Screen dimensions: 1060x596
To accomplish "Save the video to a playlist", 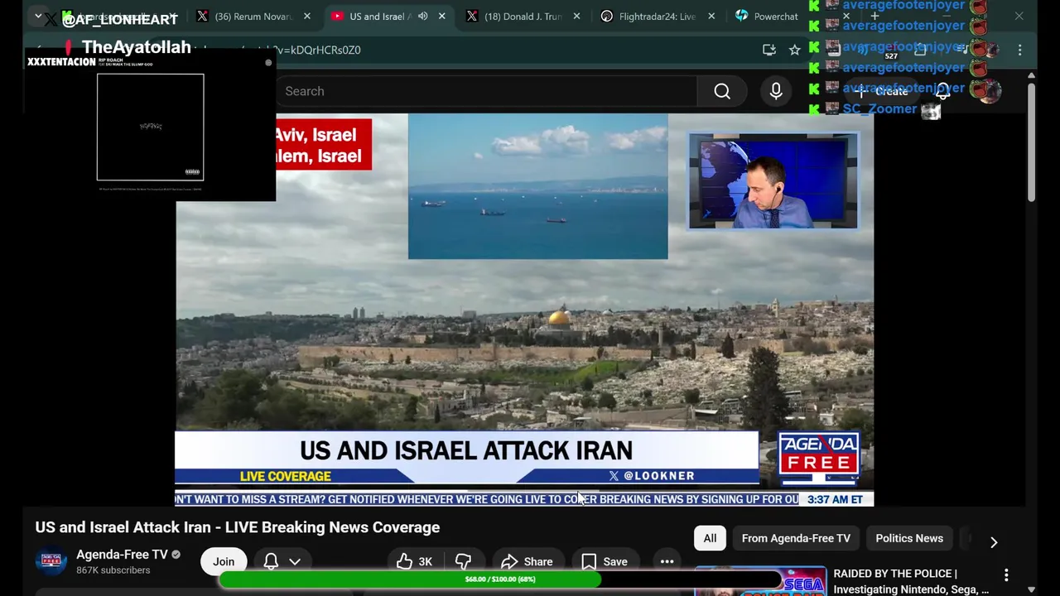I will pos(604,561).
